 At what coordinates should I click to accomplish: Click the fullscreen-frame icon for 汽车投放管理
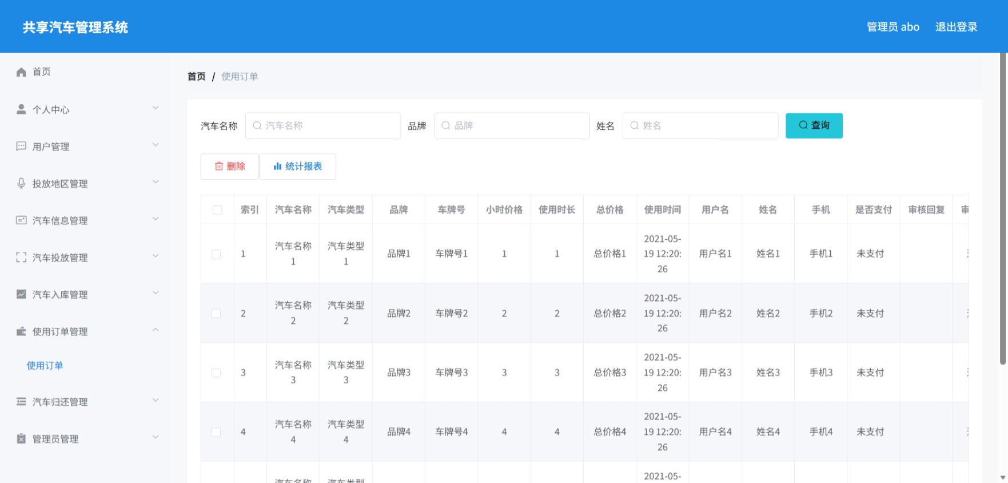(x=21, y=258)
